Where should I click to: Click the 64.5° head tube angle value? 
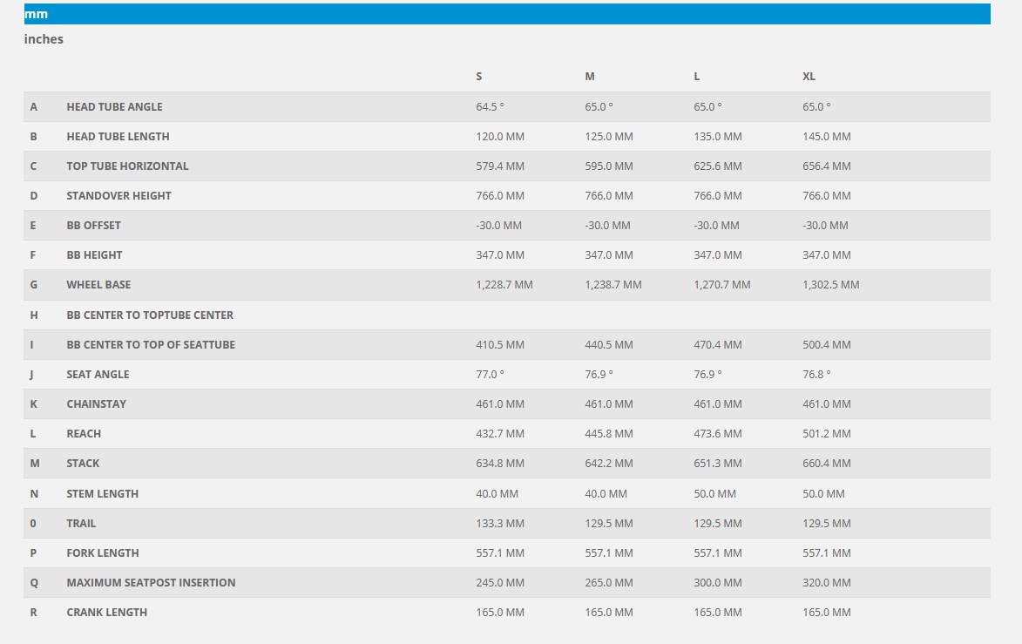tap(490, 107)
